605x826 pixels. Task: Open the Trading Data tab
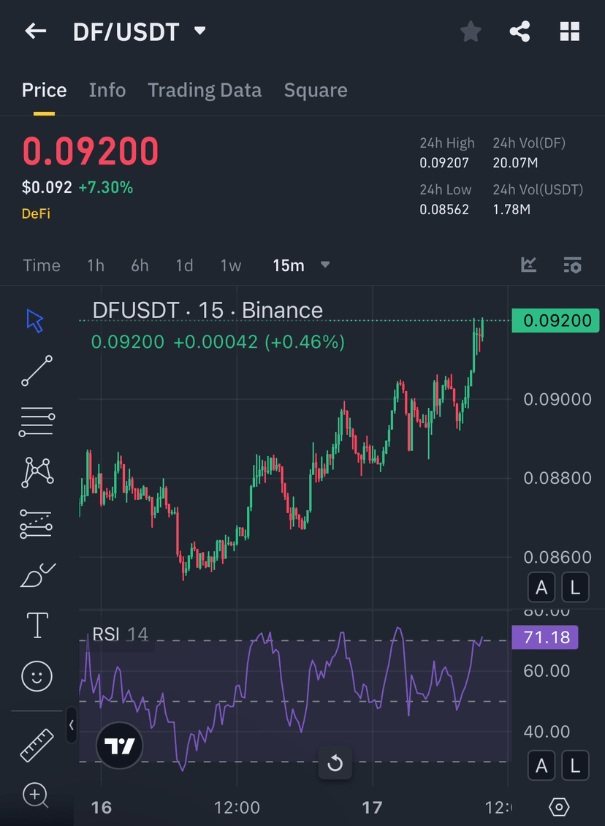(x=205, y=90)
